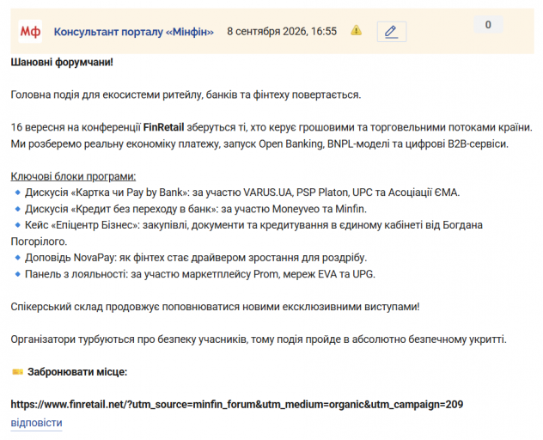Screen dimensions: 543x440
Task: Click the diamond bullet for Панель з лояльності
Action: click(x=18, y=274)
